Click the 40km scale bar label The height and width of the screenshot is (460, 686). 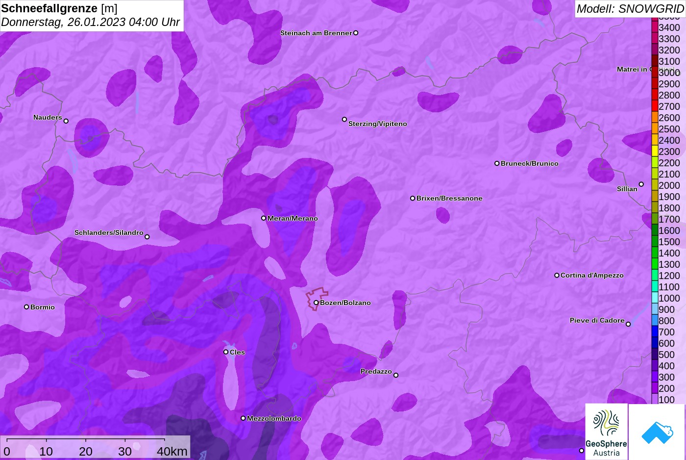172,451
